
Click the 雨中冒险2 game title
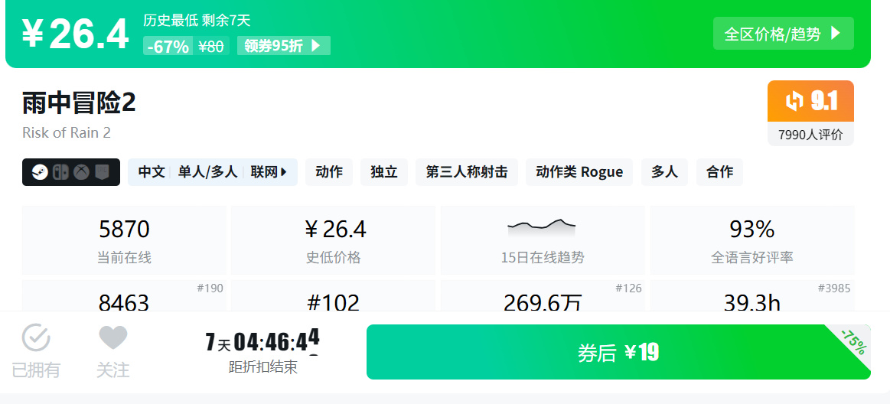tap(79, 103)
